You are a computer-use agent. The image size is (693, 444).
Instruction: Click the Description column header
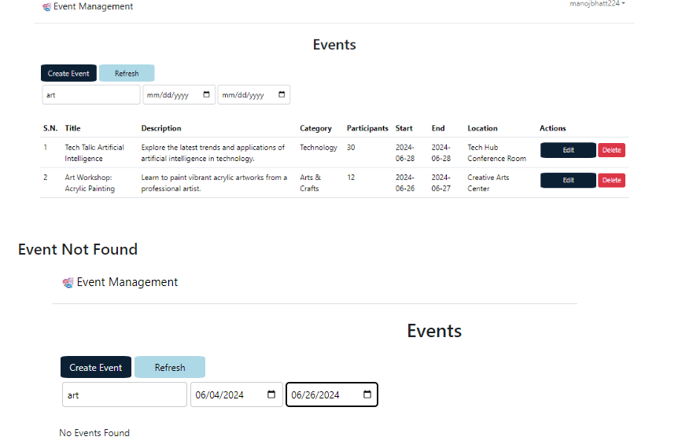point(161,128)
